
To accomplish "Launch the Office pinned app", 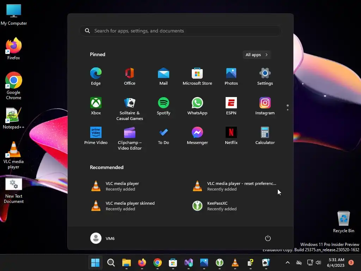I will [130, 77].
